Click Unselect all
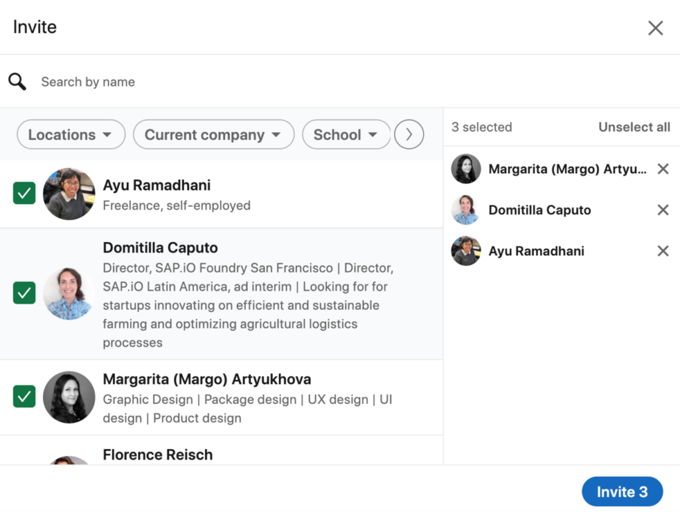Viewport: 680px width, 512px height. click(x=634, y=127)
